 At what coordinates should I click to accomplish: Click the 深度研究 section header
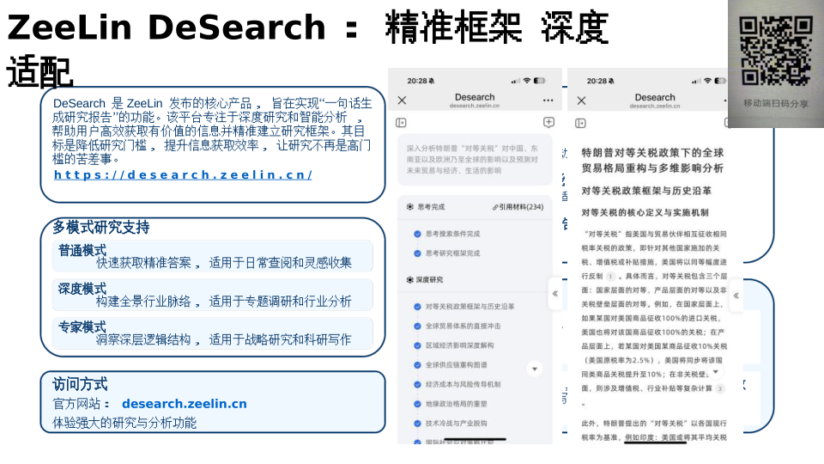tap(429, 279)
